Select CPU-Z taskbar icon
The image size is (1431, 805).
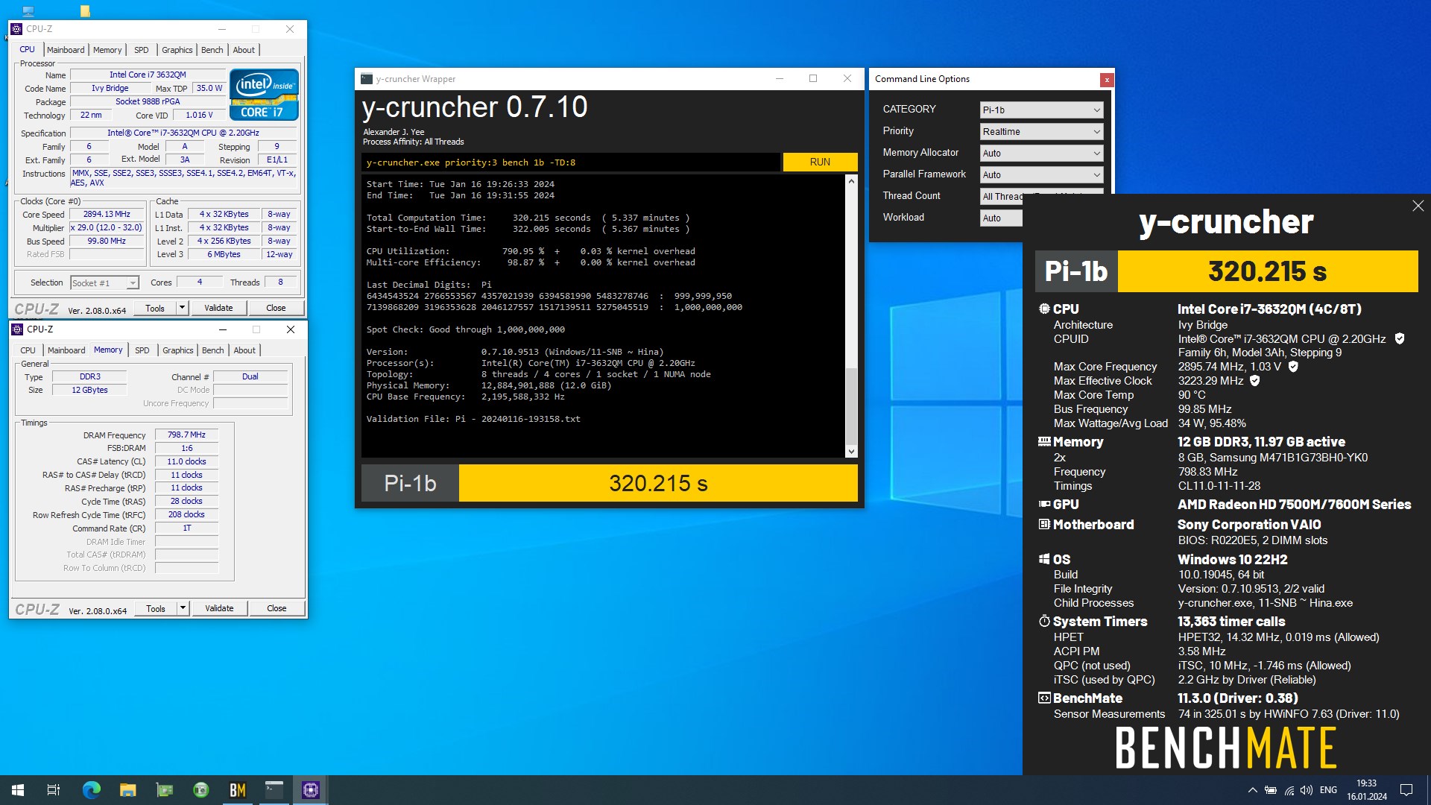[311, 790]
